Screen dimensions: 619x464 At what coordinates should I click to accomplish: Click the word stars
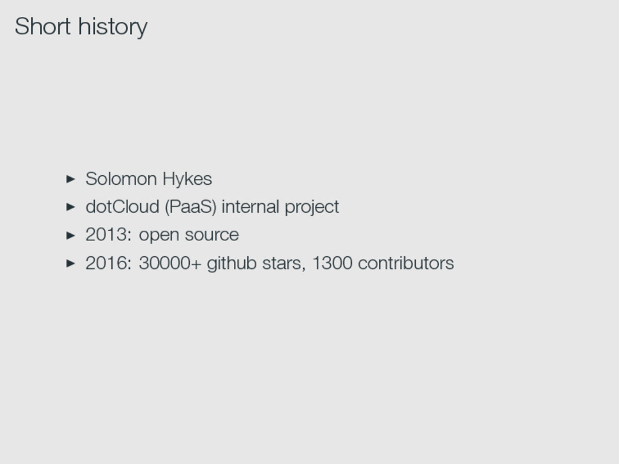tap(284, 264)
